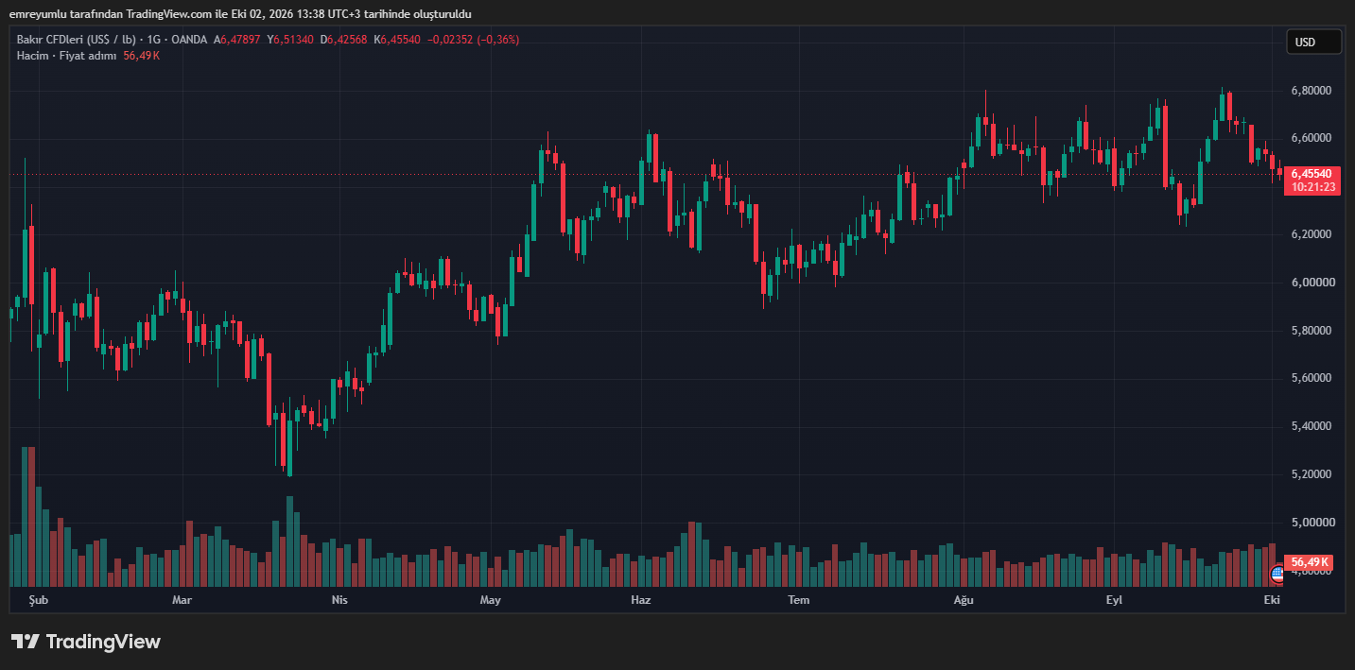
Task: Click the May month label on time axis
Action: point(490,600)
